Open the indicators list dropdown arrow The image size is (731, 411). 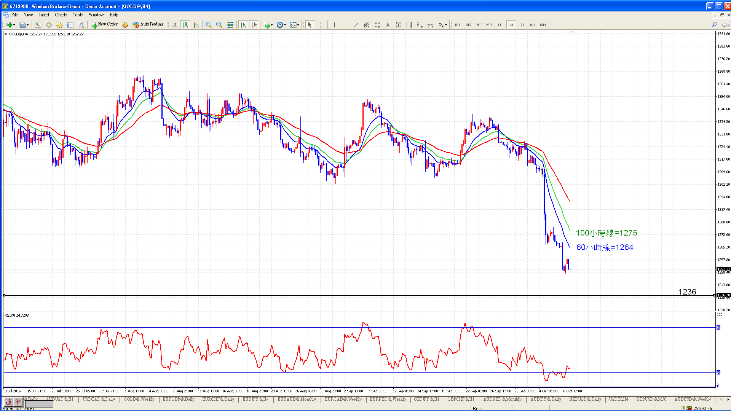(x=272, y=25)
